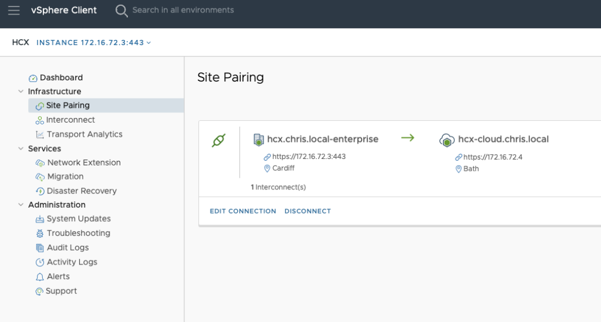Open Alerts
Viewport: 601px width, 322px height.
[58, 276]
